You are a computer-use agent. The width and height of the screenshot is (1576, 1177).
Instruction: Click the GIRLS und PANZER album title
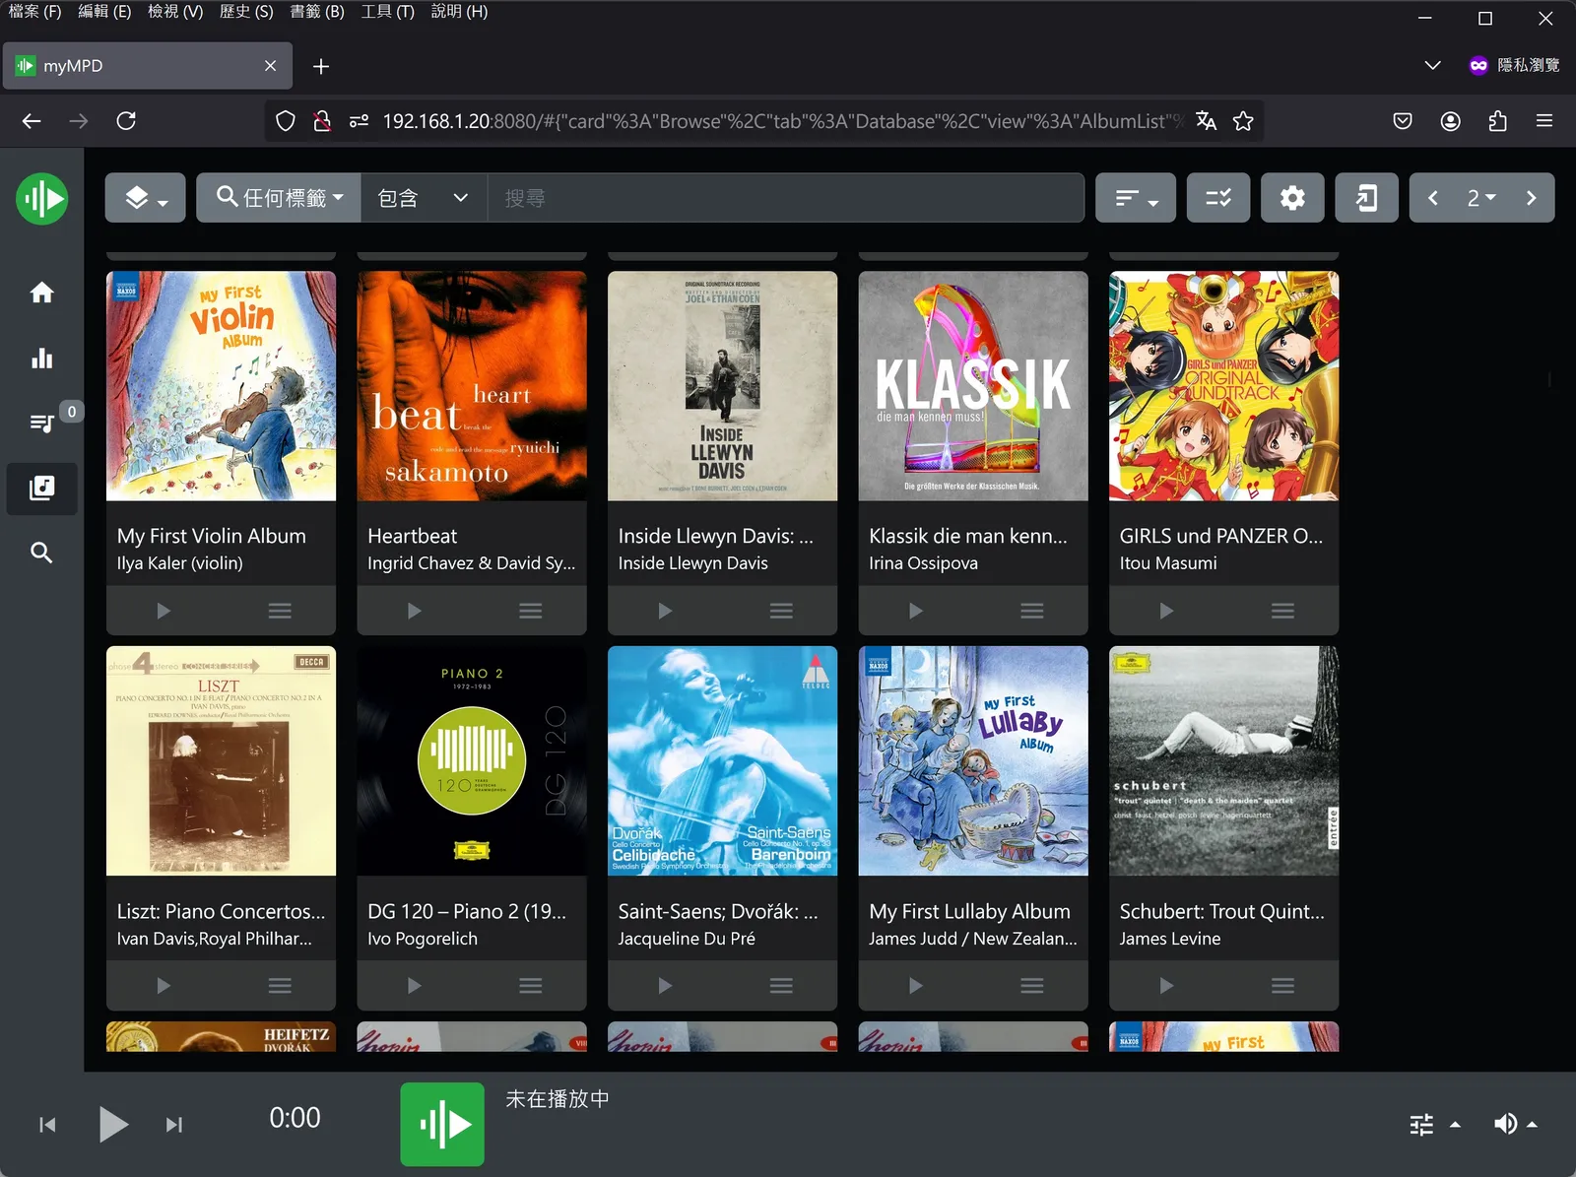click(x=1221, y=536)
